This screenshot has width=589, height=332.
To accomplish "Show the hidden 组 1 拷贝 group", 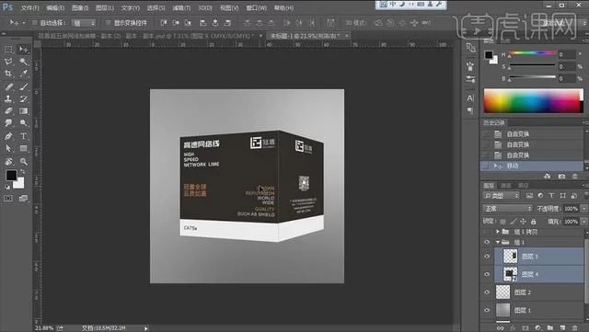I will [x=487, y=232].
